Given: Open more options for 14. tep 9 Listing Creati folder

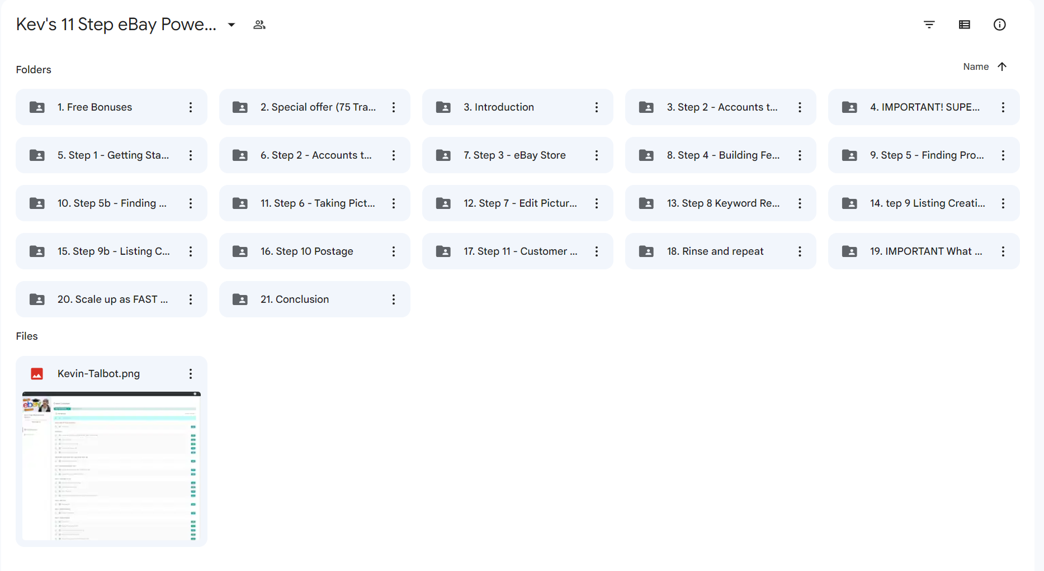Looking at the screenshot, I should (1003, 203).
